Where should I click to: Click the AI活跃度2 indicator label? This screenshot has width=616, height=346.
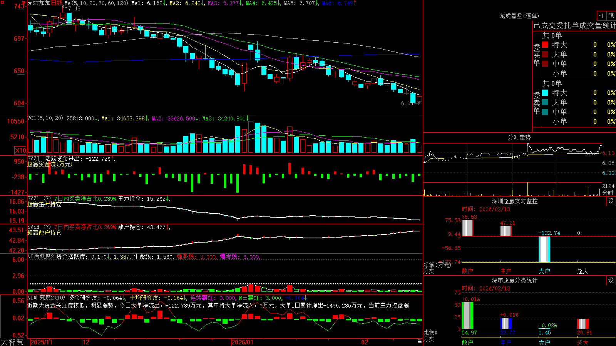(x=41, y=257)
